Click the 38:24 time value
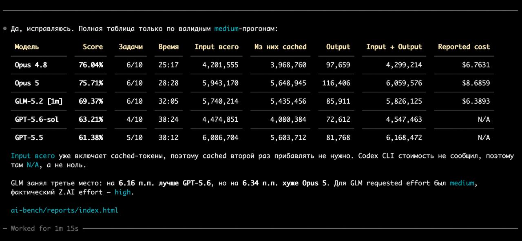522x241 pixels. pos(169,119)
